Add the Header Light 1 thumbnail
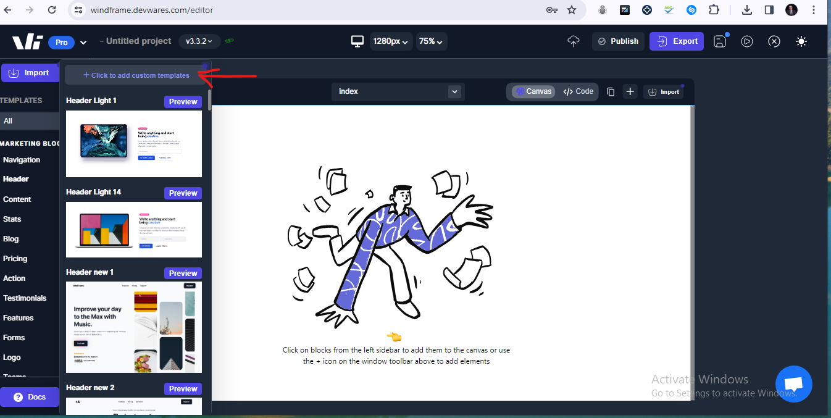Screen dimensions: 831x418 (x=134, y=144)
